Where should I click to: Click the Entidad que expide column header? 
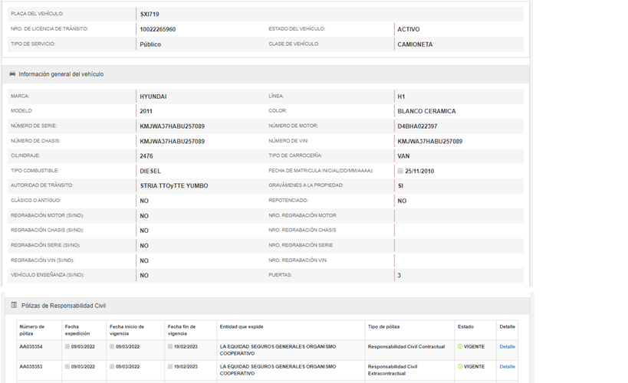(242, 326)
